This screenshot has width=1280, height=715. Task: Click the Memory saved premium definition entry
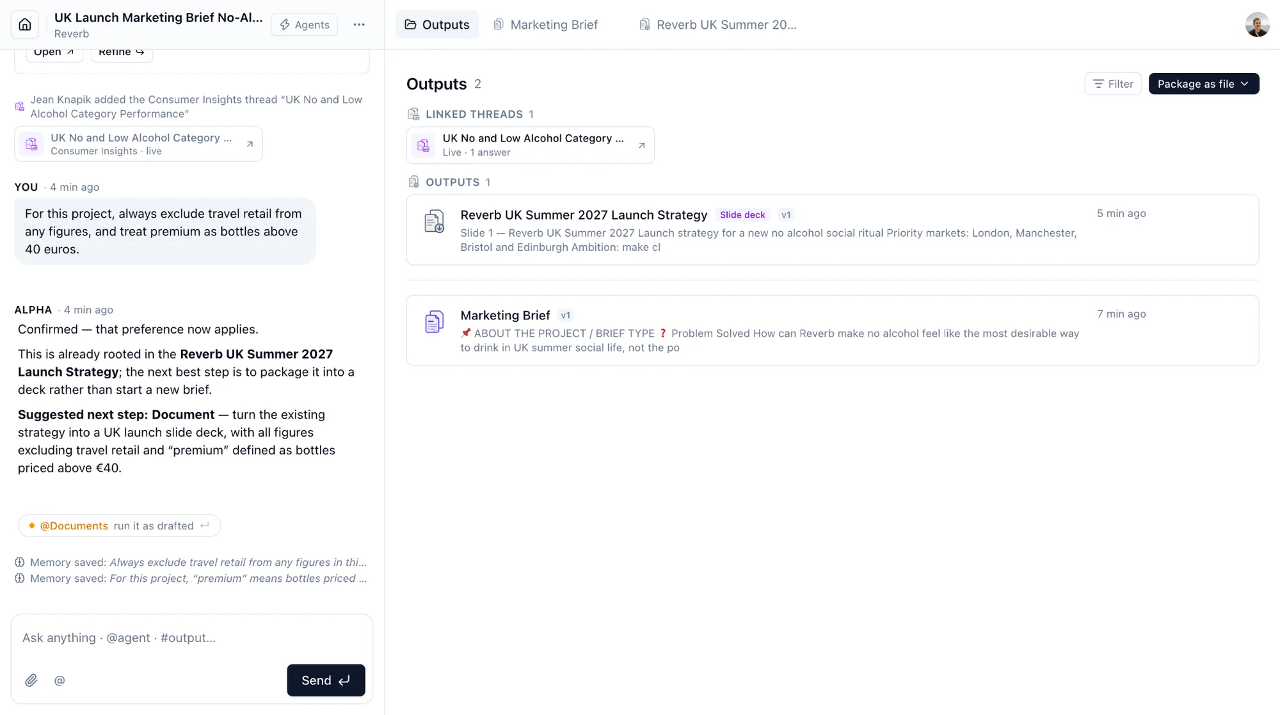[191, 578]
